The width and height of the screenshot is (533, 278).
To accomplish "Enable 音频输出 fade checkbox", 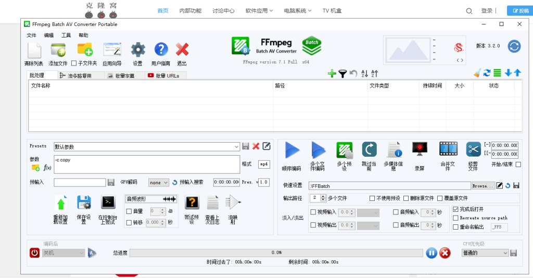I will [x=396, y=225].
